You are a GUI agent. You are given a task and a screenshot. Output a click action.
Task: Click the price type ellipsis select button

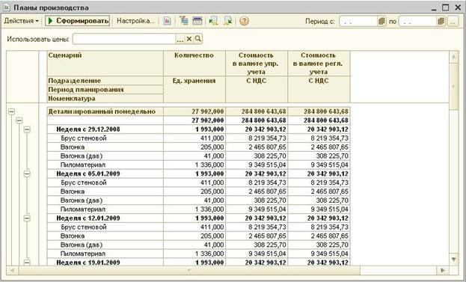tap(180, 39)
